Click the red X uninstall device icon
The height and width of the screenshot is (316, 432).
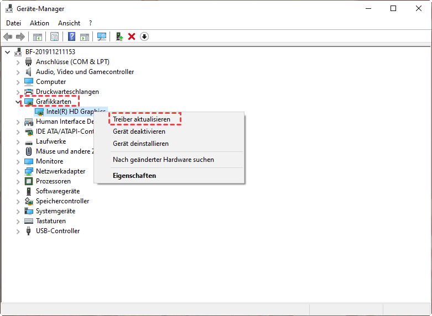[x=132, y=36]
